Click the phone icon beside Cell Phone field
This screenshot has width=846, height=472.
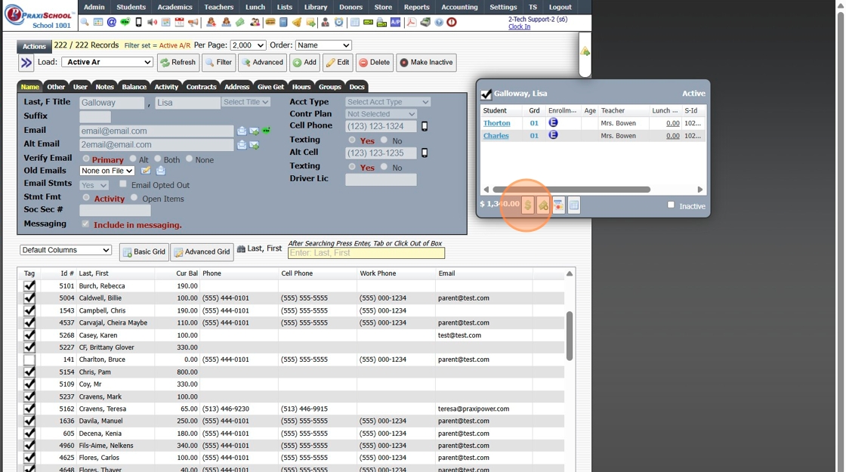[425, 126]
